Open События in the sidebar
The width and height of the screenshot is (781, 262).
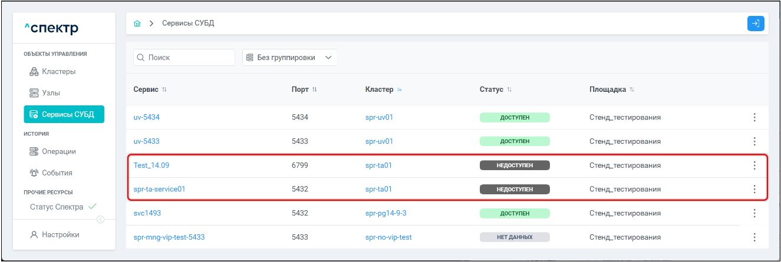pyautogui.click(x=57, y=173)
